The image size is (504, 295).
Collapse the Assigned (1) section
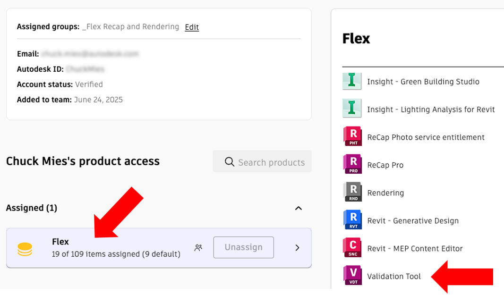click(299, 208)
